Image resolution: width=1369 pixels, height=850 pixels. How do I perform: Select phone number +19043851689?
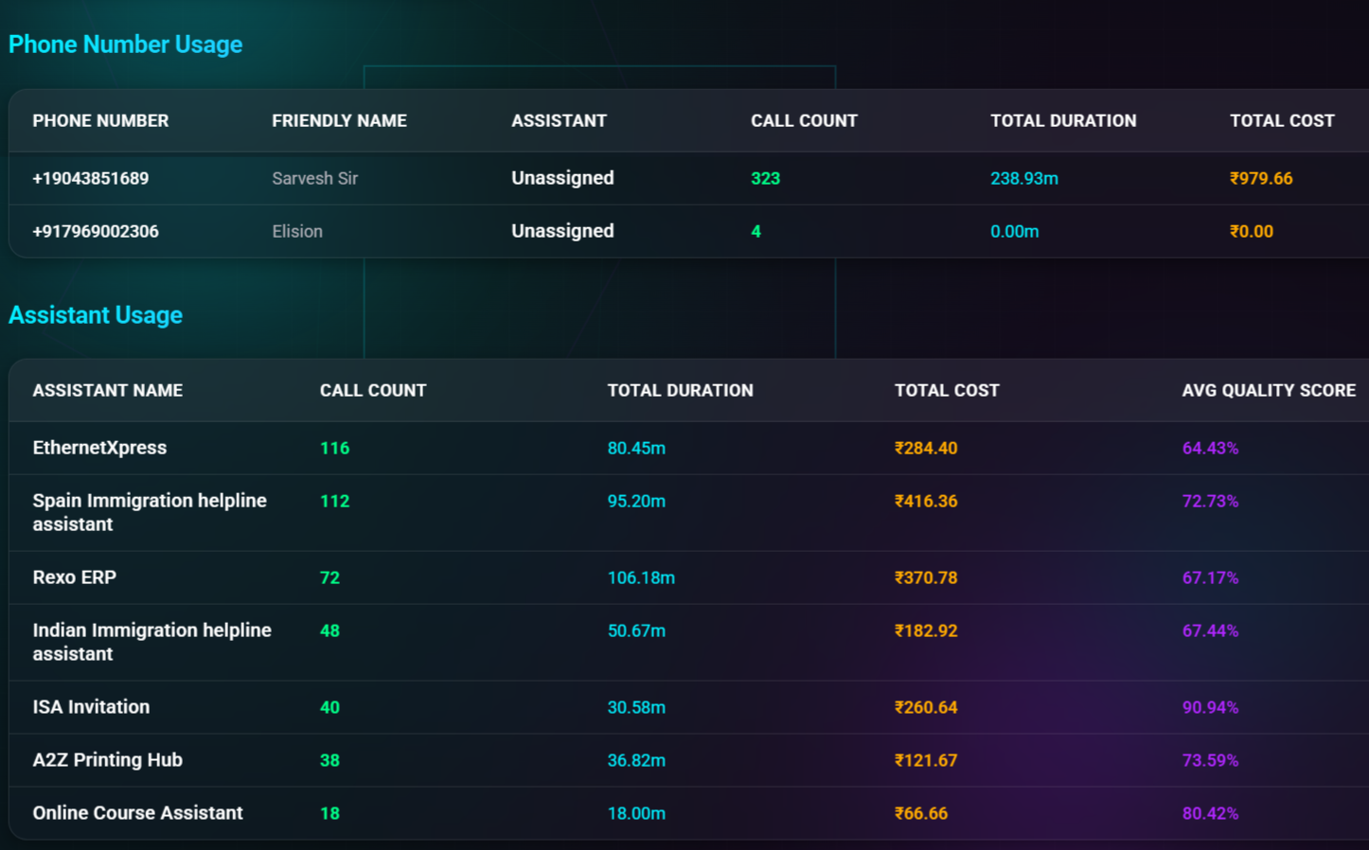[x=90, y=178]
